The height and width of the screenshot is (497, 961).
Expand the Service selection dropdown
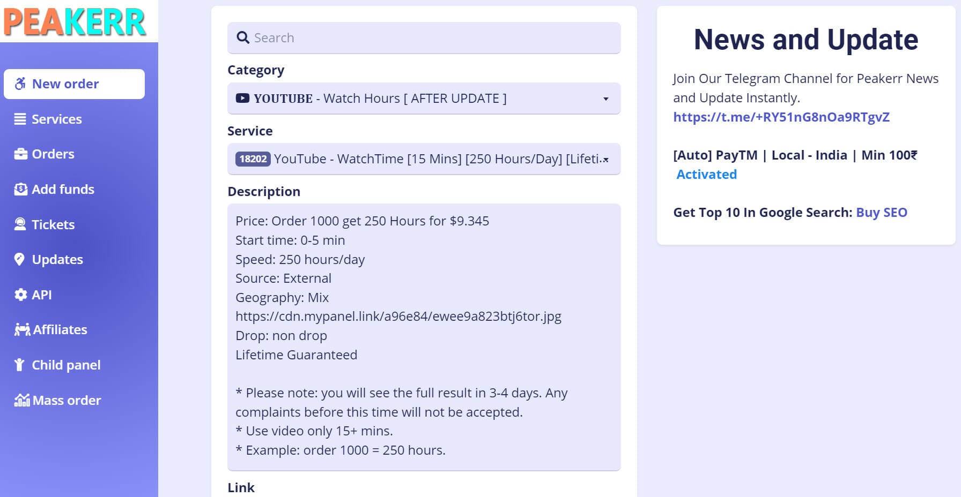(x=424, y=159)
